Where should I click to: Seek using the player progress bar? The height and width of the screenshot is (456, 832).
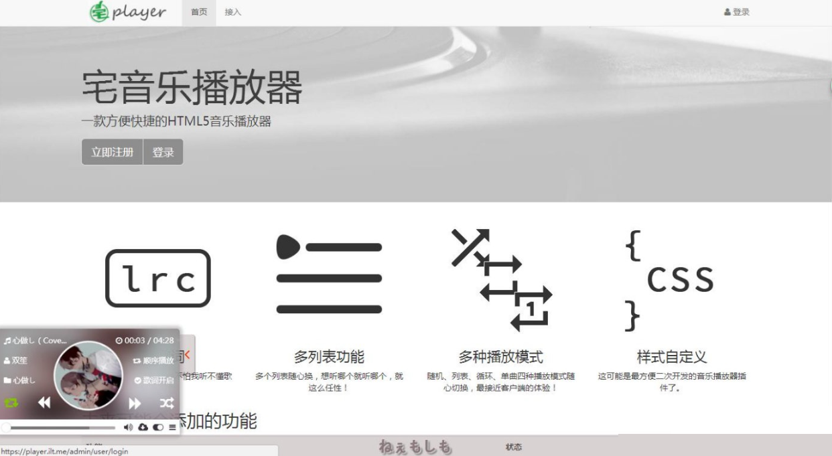60,427
